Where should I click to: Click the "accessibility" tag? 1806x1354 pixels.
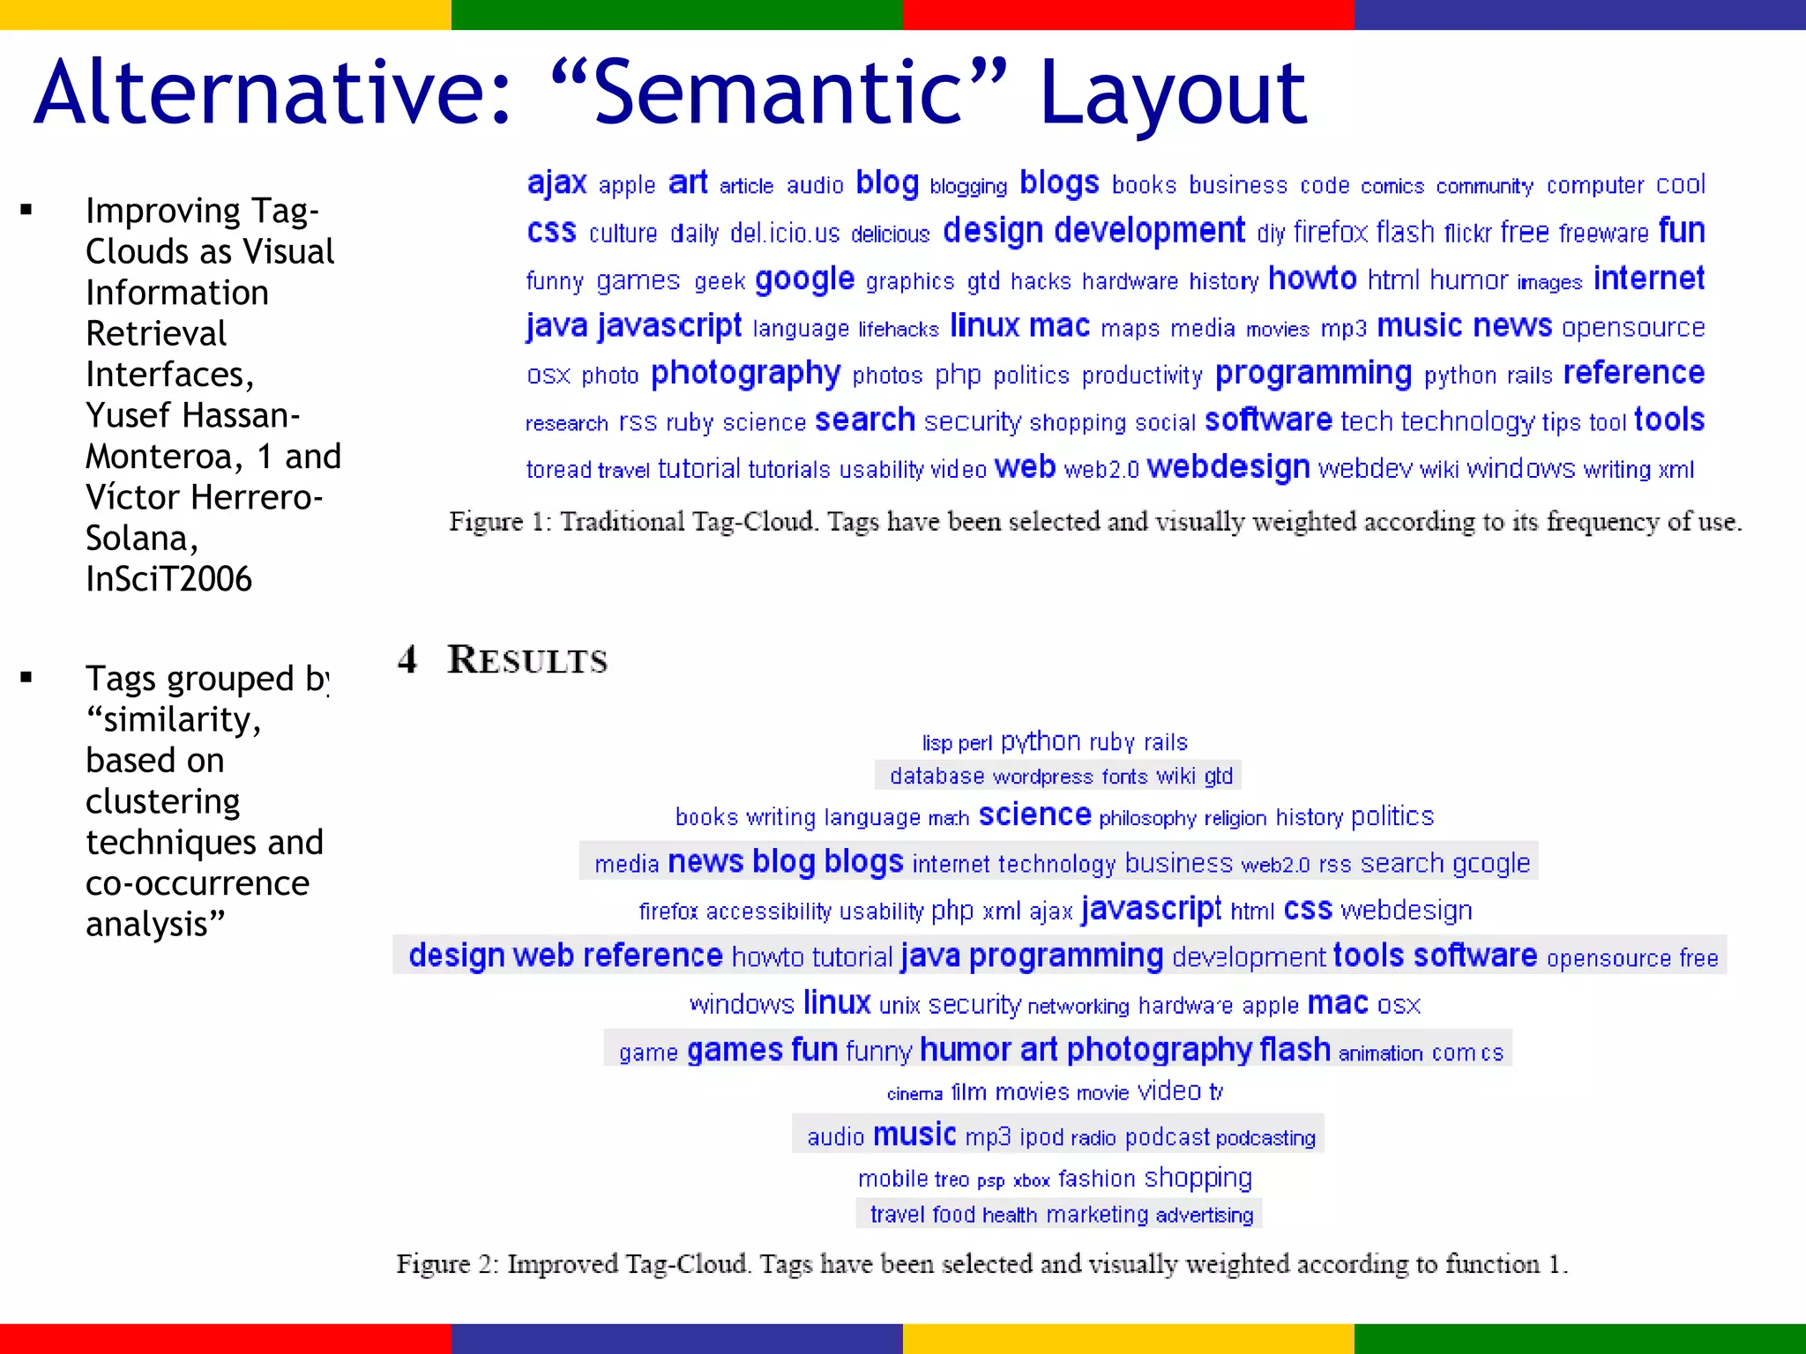pyautogui.click(x=768, y=911)
